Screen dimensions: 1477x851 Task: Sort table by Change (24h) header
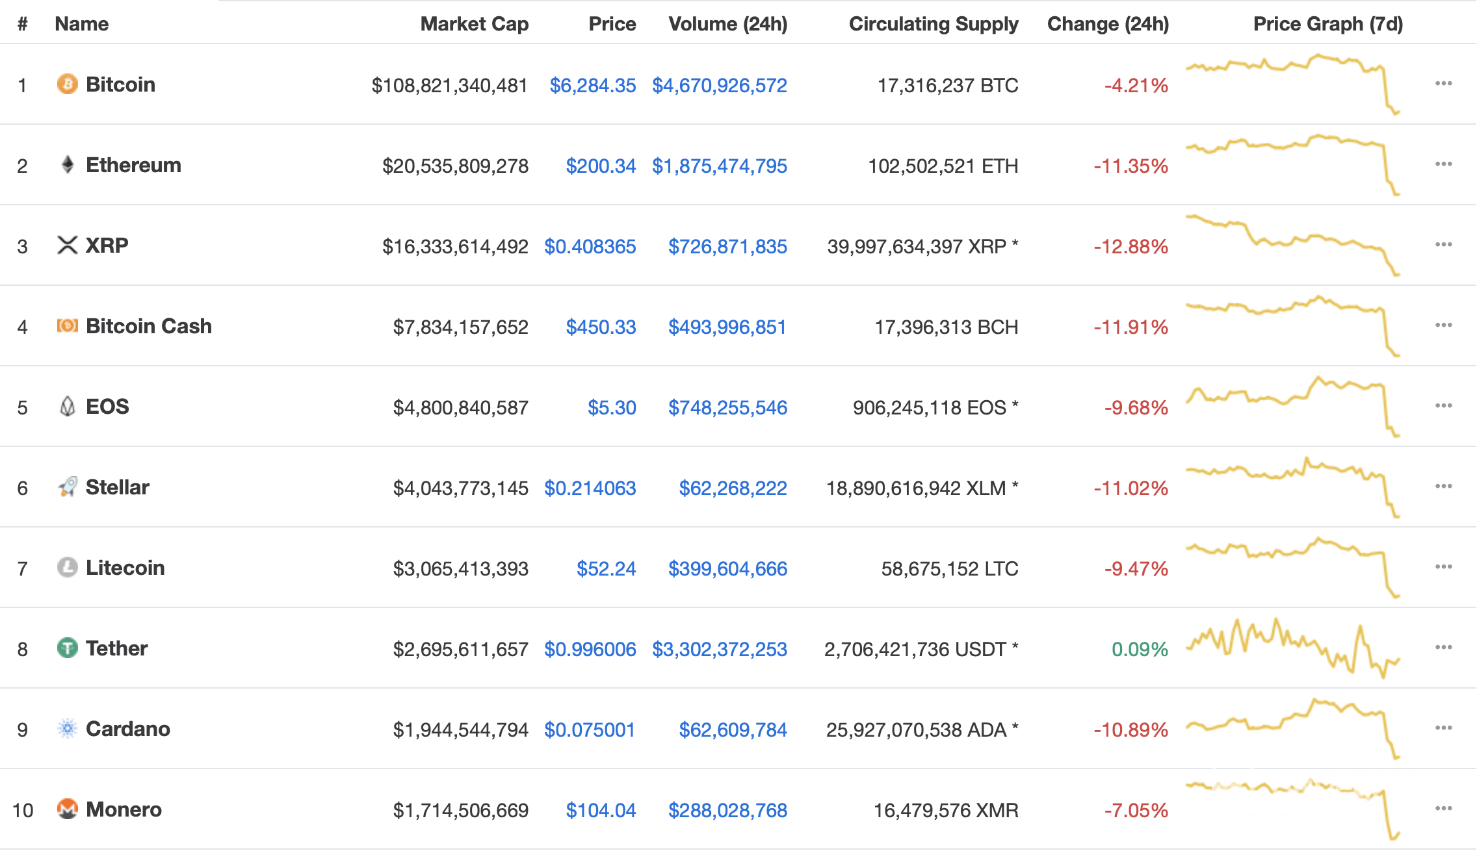(x=1108, y=24)
